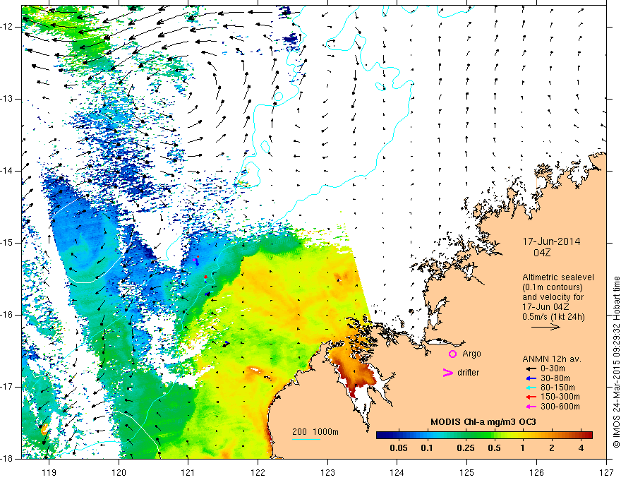The image size is (621, 480).
Task: Click the blue 30-80m legend arrow
Action: pyautogui.click(x=531, y=378)
